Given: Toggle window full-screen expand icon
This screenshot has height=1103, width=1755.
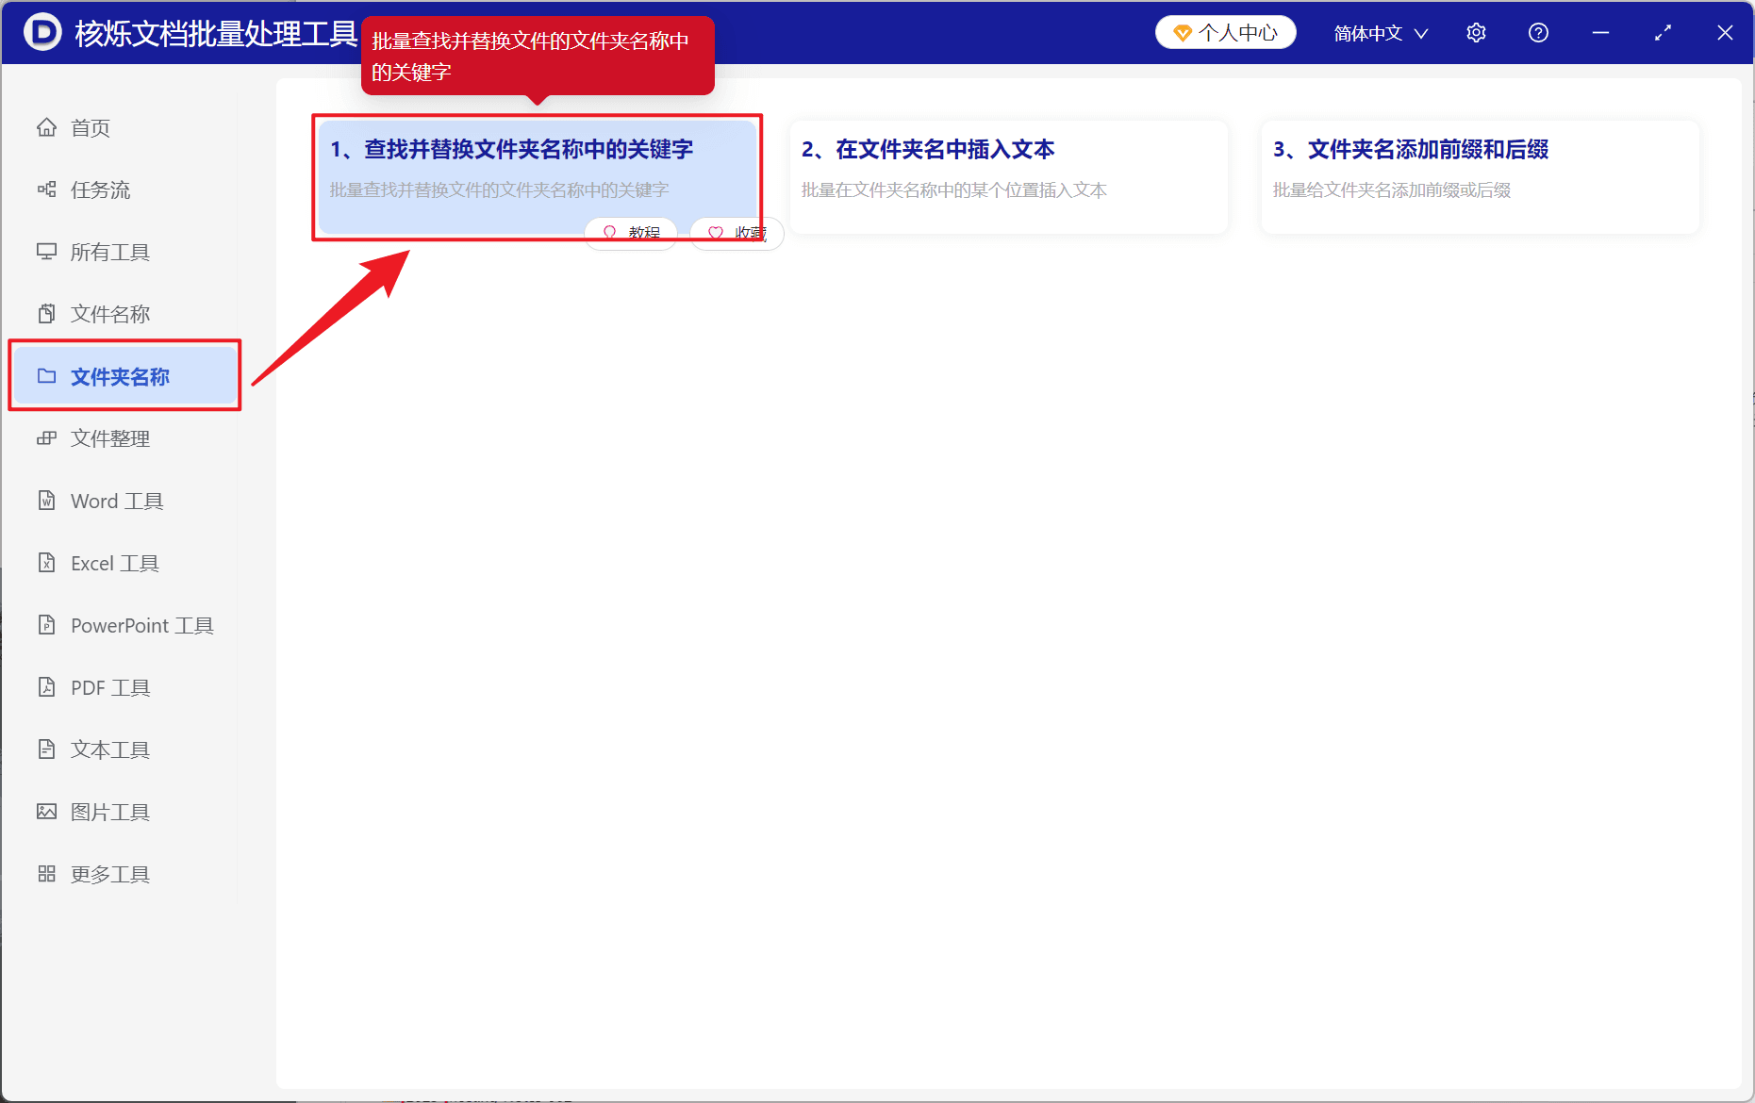Looking at the screenshot, I should click(x=1663, y=33).
